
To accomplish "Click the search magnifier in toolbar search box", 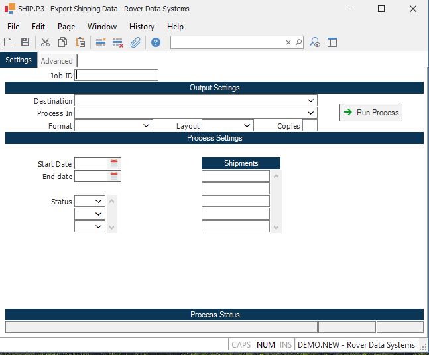I will tap(298, 42).
